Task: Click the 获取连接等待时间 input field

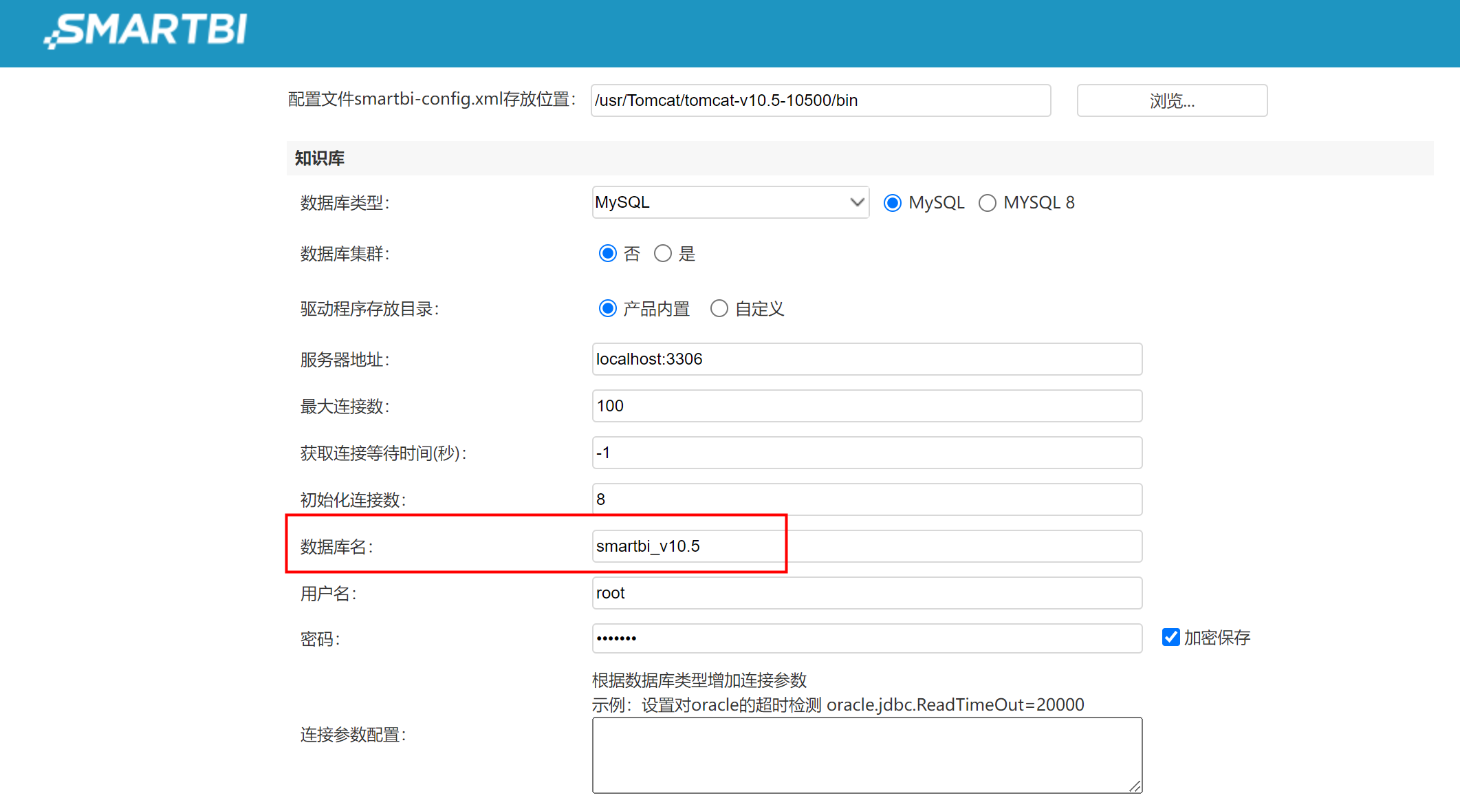Action: click(x=867, y=453)
